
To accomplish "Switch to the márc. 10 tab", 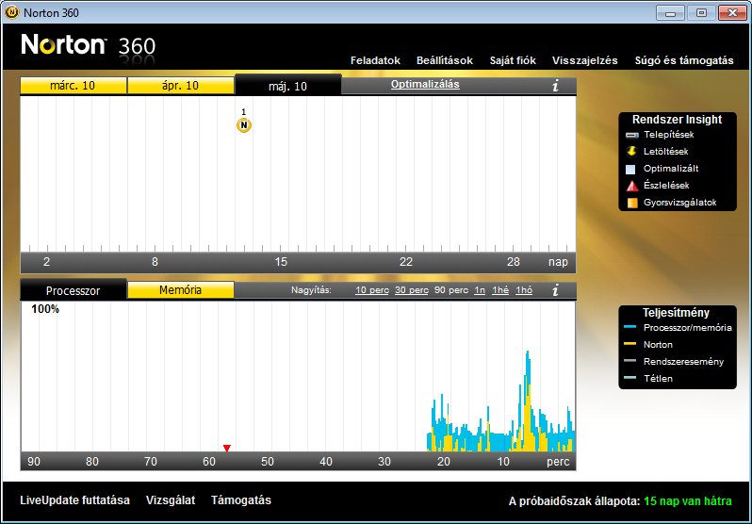I will [x=73, y=86].
